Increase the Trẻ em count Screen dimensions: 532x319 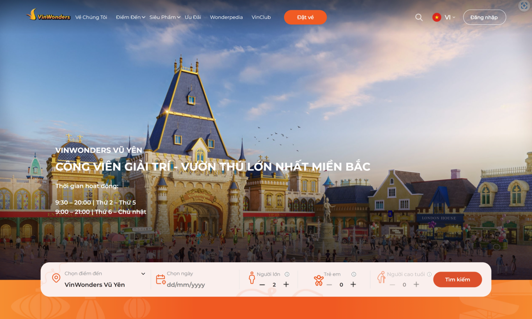353,284
